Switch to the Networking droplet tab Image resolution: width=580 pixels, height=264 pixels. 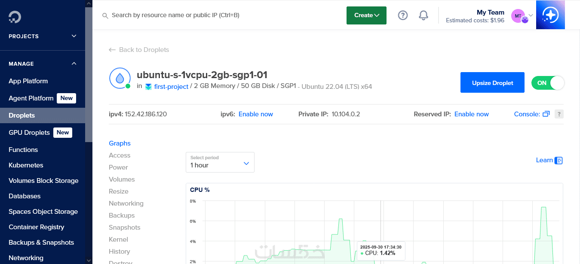(x=126, y=203)
